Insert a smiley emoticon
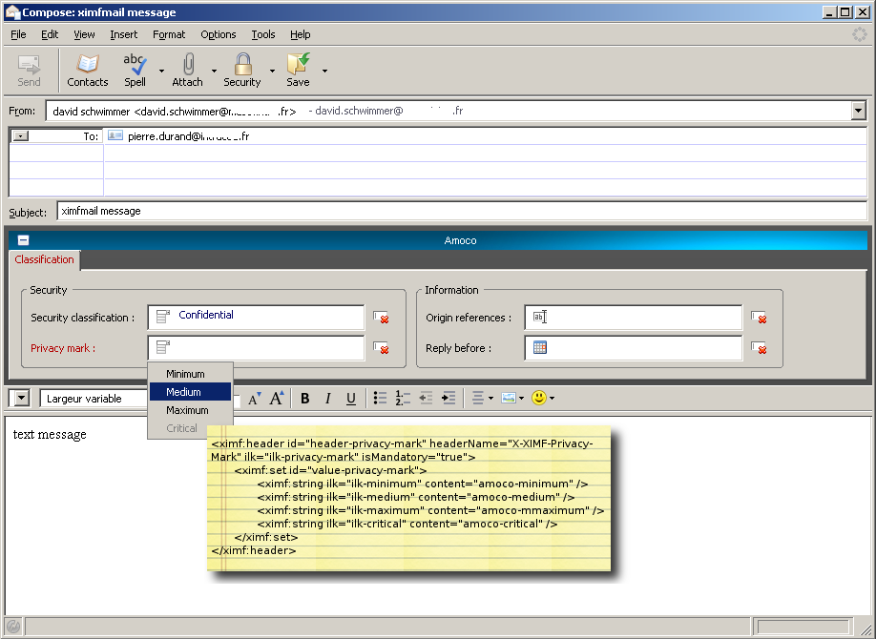This screenshot has height=639, width=876. 541,398
